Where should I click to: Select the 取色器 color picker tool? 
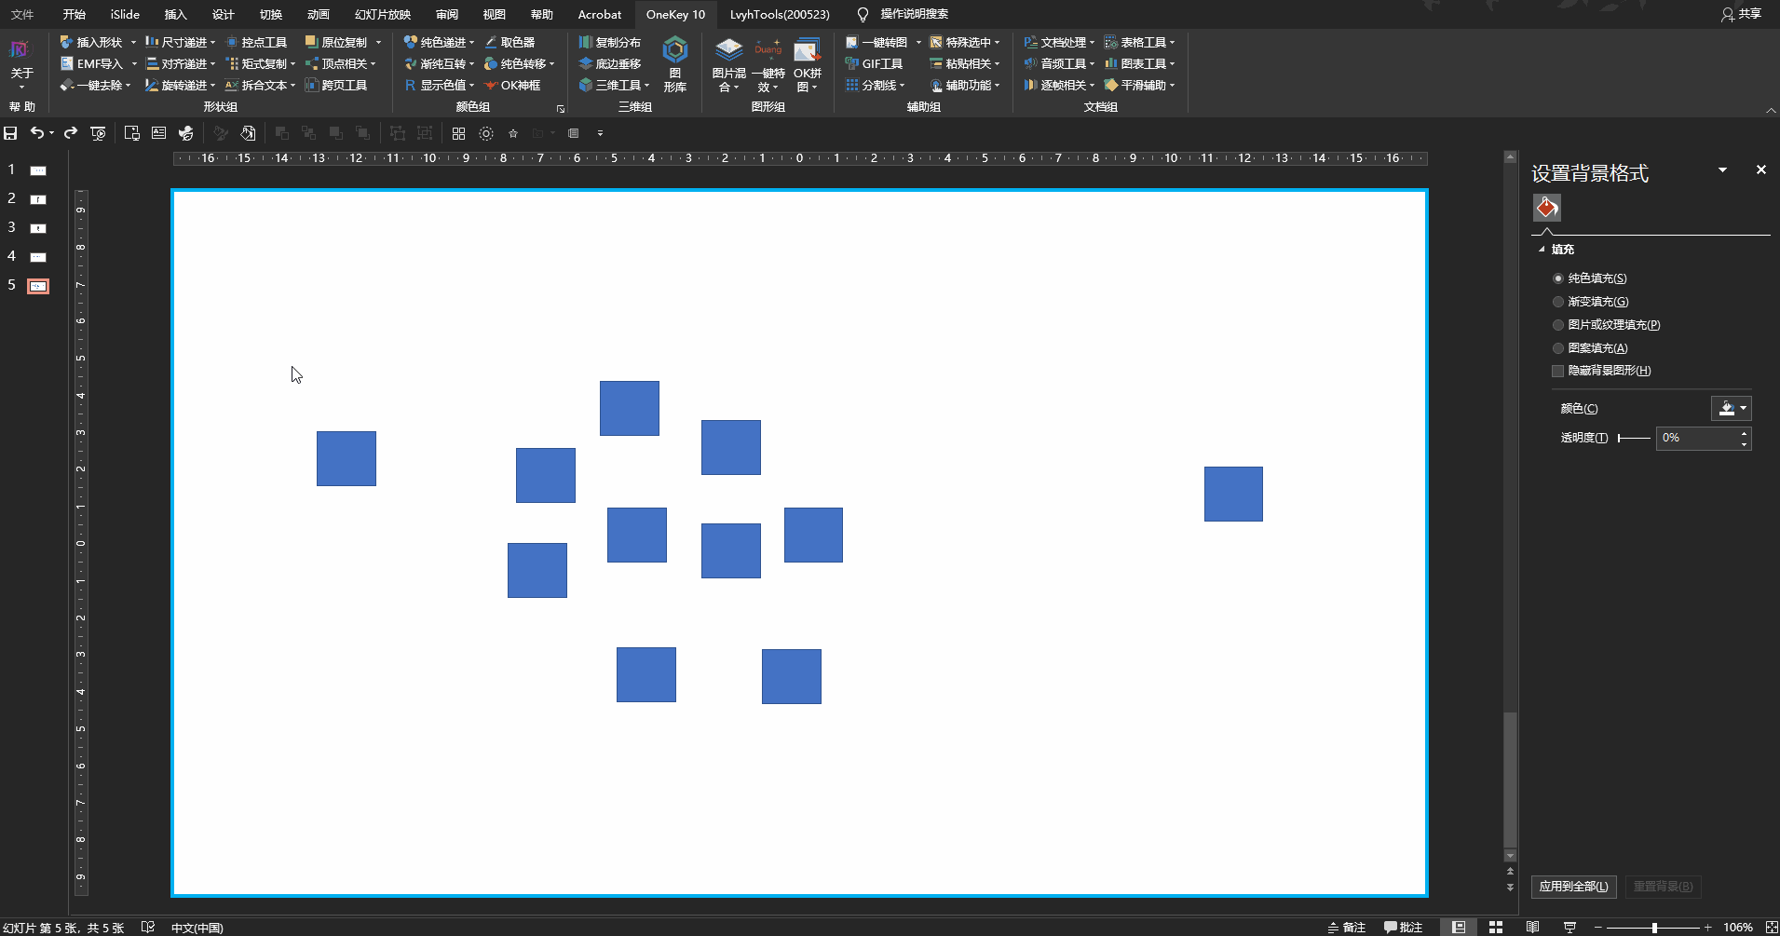click(510, 42)
